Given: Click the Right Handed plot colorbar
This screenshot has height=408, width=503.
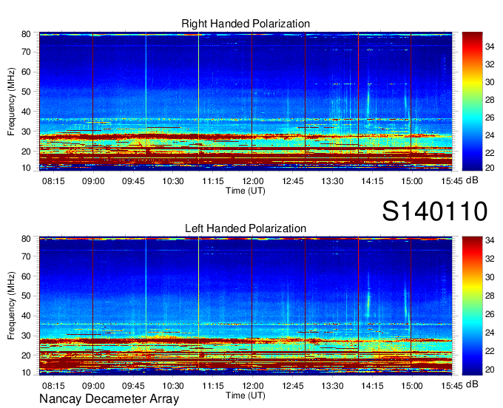Looking at the screenshot, I should pos(472,101).
